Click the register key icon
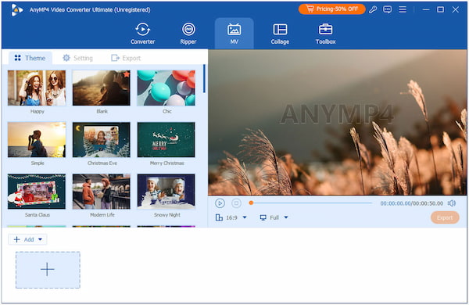 373,9
